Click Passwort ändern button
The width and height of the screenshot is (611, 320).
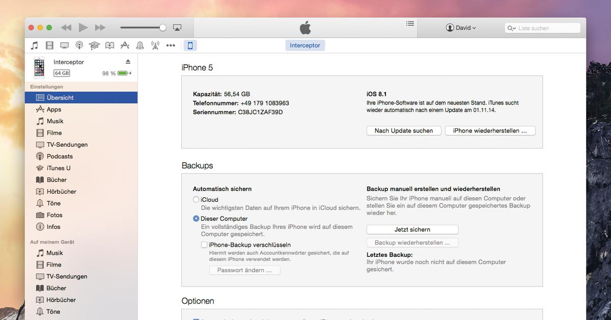pos(245,271)
